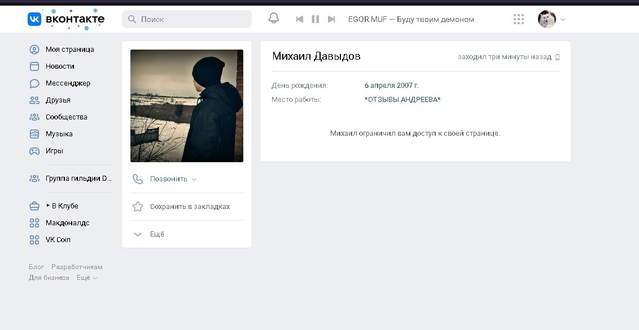This screenshot has width=639, height=330.
Task: Open the Разработчикам footer link
Action: click(x=77, y=267)
